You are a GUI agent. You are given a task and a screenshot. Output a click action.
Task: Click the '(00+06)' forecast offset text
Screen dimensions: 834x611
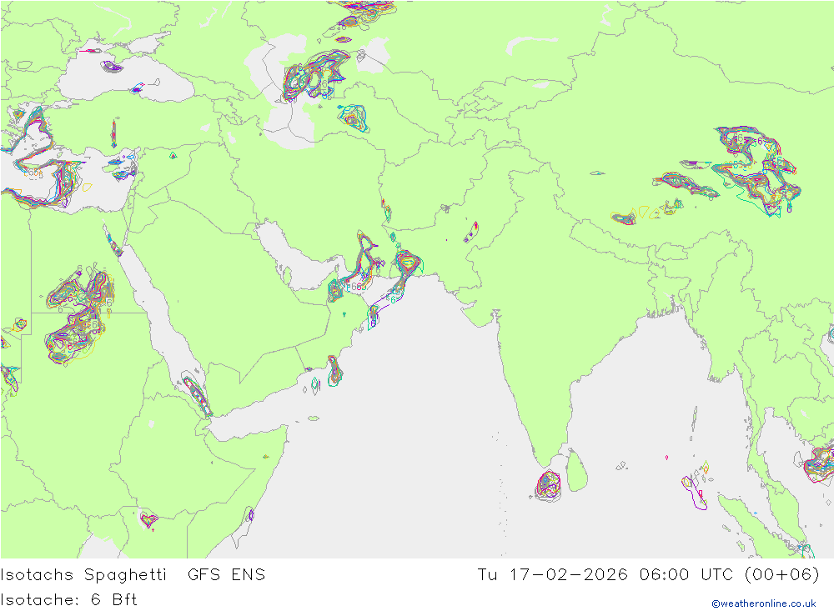(x=782, y=575)
